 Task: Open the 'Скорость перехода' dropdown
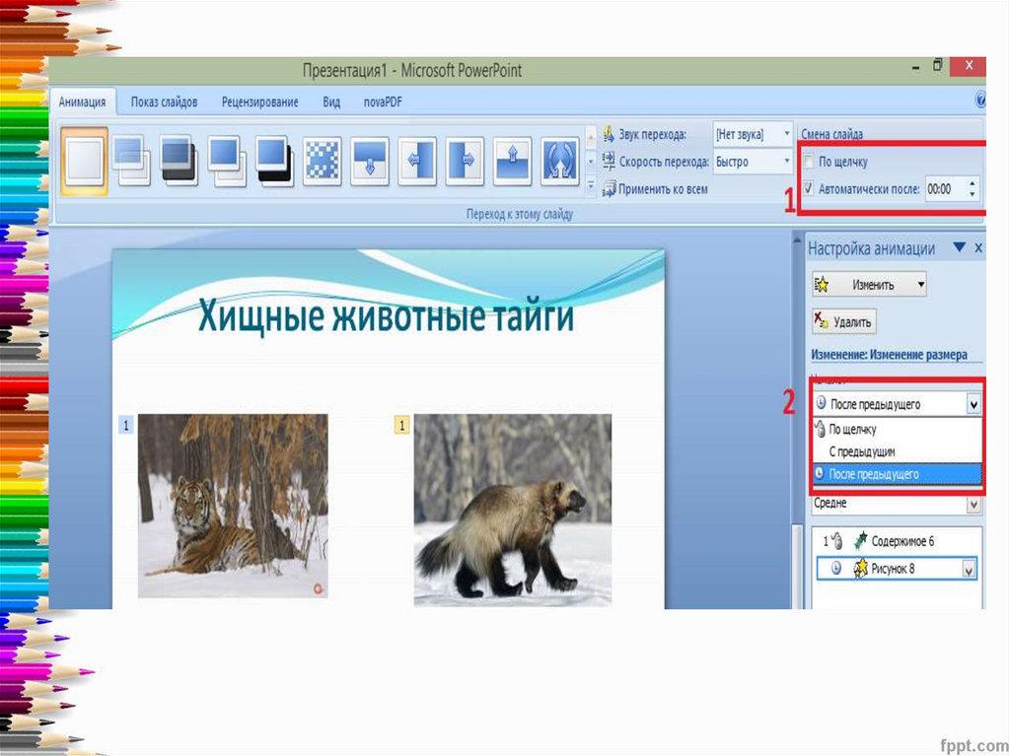click(786, 161)
